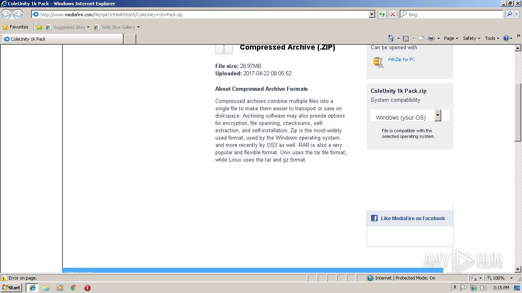Click the search magnifier button
The width and height of the screenshot is (522, 293).
click(509, 15)
